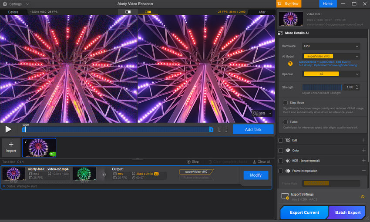Select the Before preview label
Viewport: 370px width, 222px height.
(13, 12)
